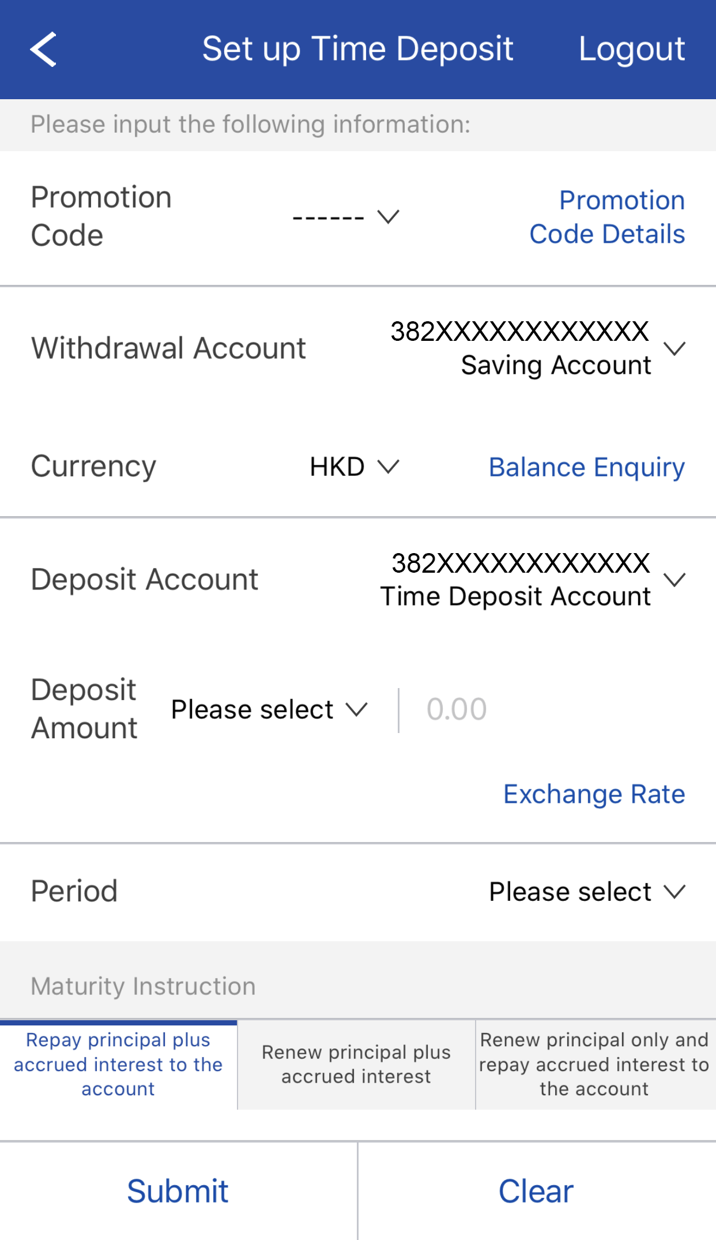Open the Balance Enquiry link
Screen dimensions: 716x1240
[x=586, y=467]
